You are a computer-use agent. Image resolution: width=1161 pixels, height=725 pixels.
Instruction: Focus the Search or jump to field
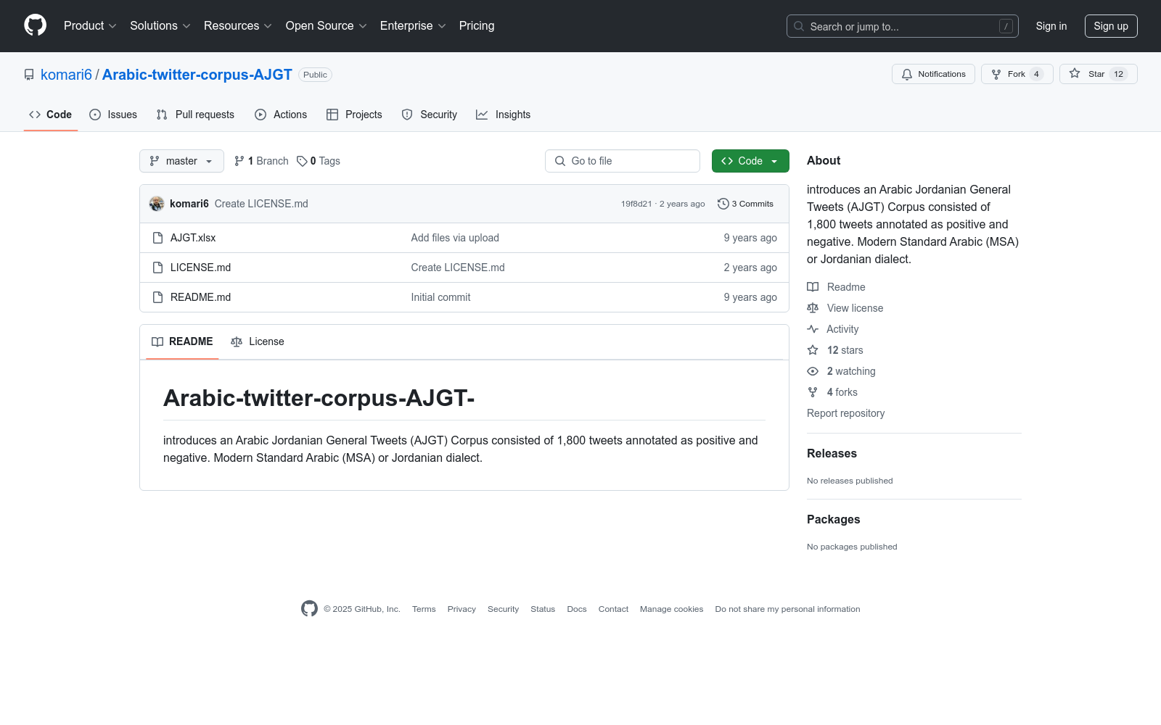[x=903, y=26]
